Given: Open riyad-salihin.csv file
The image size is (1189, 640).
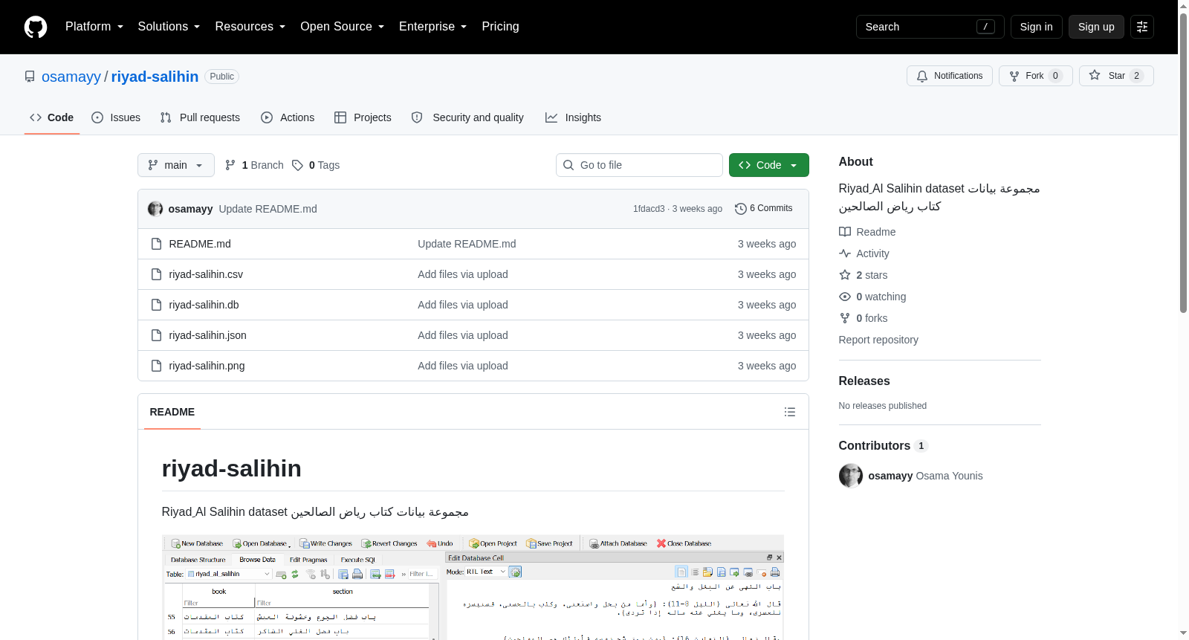Looking at the screenshot, I should pos(206,274).
